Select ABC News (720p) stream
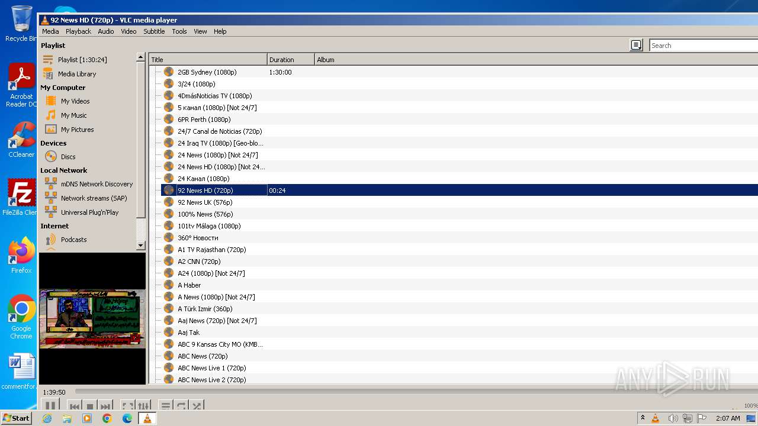The image size is (758, 426). [203, 356]
